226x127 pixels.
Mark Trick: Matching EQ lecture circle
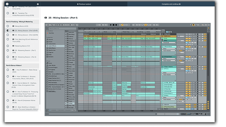click(x=8, y=39)
